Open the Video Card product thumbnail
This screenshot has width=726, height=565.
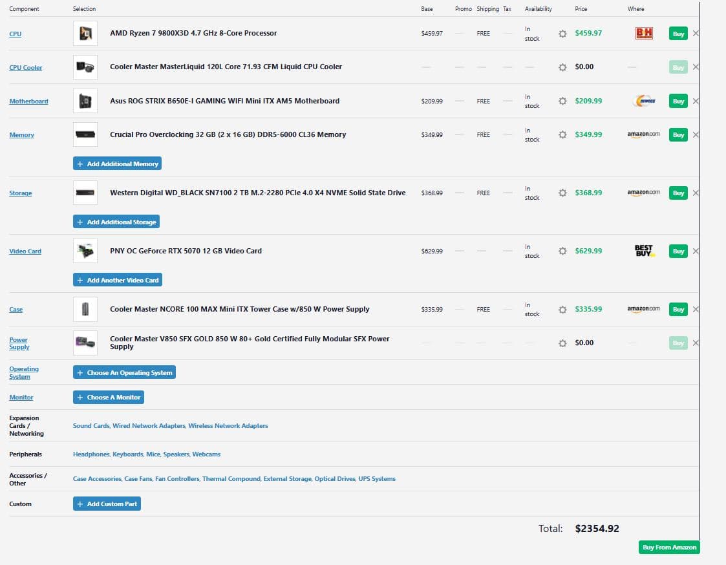tap(85, 251)
